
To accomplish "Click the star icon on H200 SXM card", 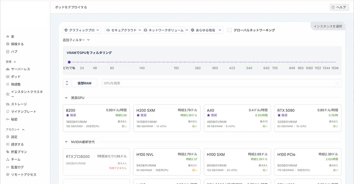I will (138, 115).
